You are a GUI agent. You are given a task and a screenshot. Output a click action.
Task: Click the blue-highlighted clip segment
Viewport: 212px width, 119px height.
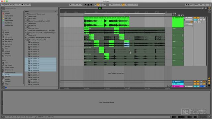(x=127, y=45)
